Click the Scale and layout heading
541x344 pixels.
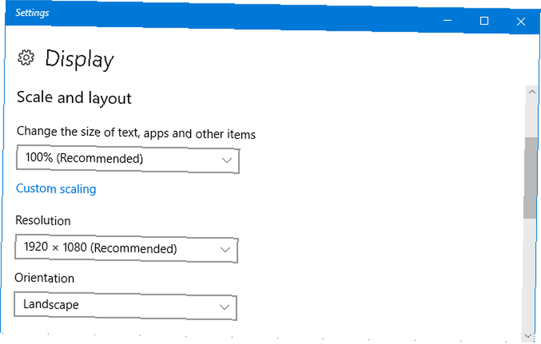click(x=74, y=97)
